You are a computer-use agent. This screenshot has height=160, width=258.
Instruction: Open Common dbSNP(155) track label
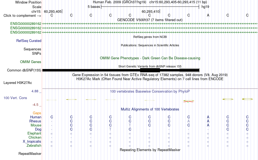tap(24, 70)
